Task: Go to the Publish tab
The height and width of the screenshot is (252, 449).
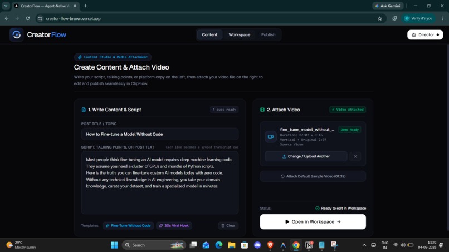Action: click(268, 34)
